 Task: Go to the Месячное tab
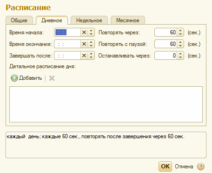click(x=128, y=20)
